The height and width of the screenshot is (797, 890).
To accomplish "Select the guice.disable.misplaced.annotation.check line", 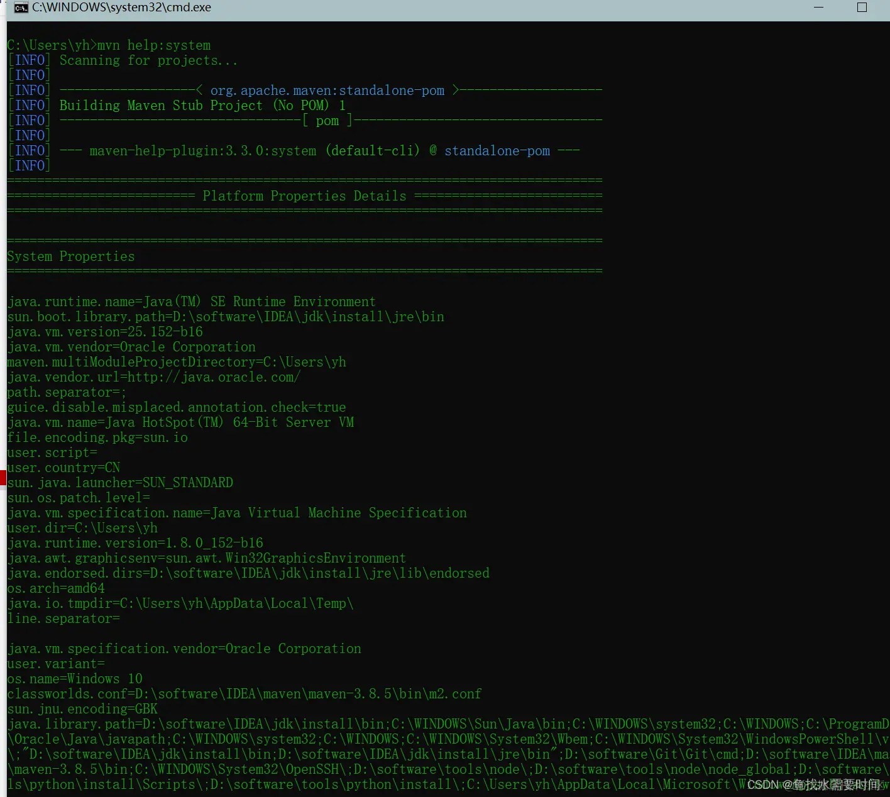I will point(177,407).
